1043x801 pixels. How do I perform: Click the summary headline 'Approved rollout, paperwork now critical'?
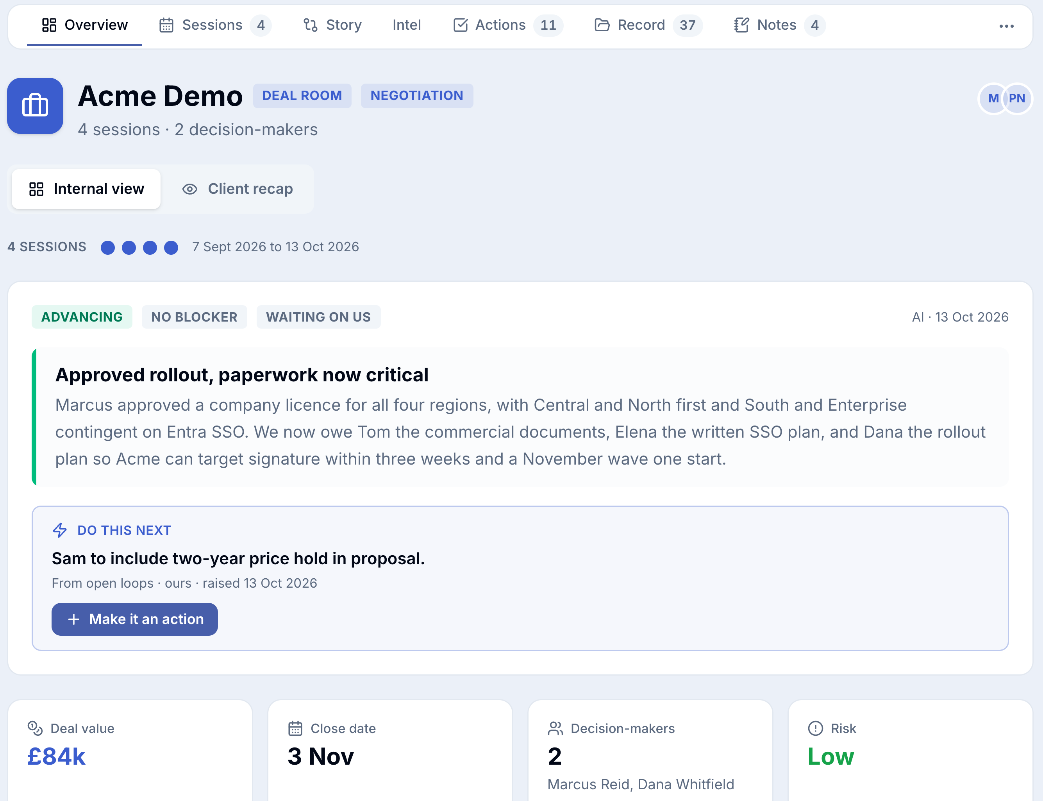tap(242, 375)
